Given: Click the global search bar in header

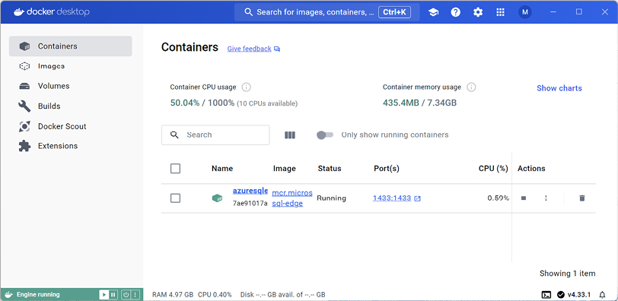Looking at the screenshot, I should pyautogui.click(x=327, y=12).
